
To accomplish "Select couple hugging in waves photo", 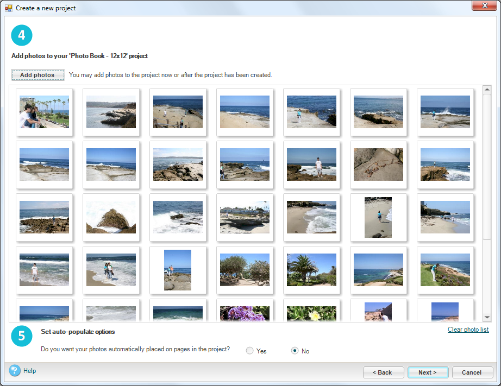I will [x=111, y=270].
